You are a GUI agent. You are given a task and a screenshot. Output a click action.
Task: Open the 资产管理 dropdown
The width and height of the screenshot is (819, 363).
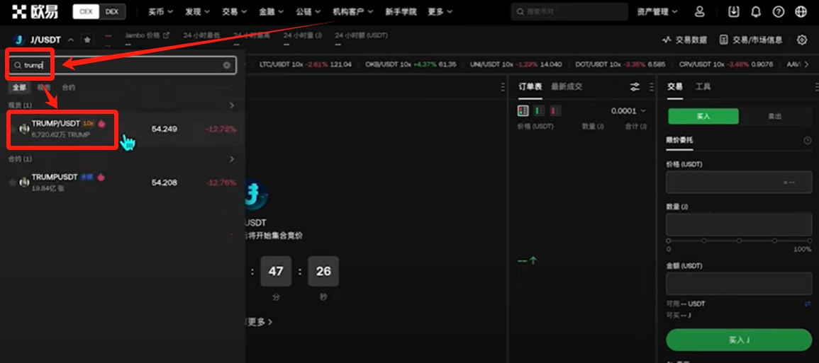click(x=657, y=11)
